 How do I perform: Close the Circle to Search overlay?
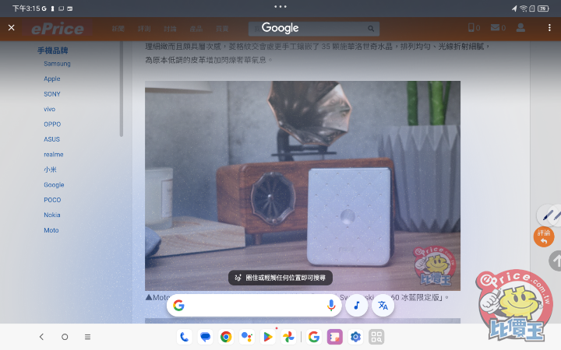(12, 27)
